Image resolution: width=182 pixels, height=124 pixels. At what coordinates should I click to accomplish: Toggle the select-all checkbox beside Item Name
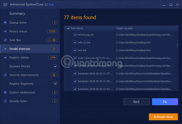point(68,28)
